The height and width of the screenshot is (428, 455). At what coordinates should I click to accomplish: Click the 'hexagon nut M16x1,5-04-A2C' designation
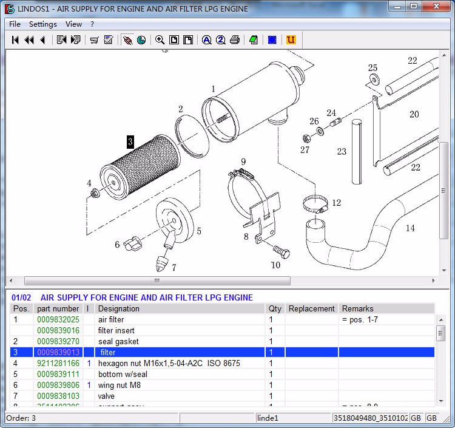(150, 363)
